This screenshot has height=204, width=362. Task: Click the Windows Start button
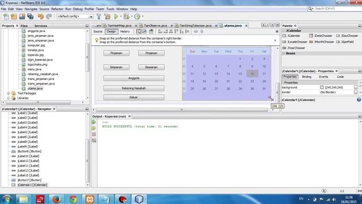(7, 199)
